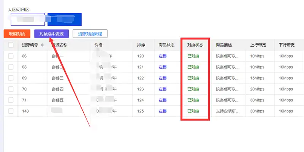The height and width of the screenshot is (152, 304).
Task: Click the 对接状态 column header
Action: (x=195, y=45)
